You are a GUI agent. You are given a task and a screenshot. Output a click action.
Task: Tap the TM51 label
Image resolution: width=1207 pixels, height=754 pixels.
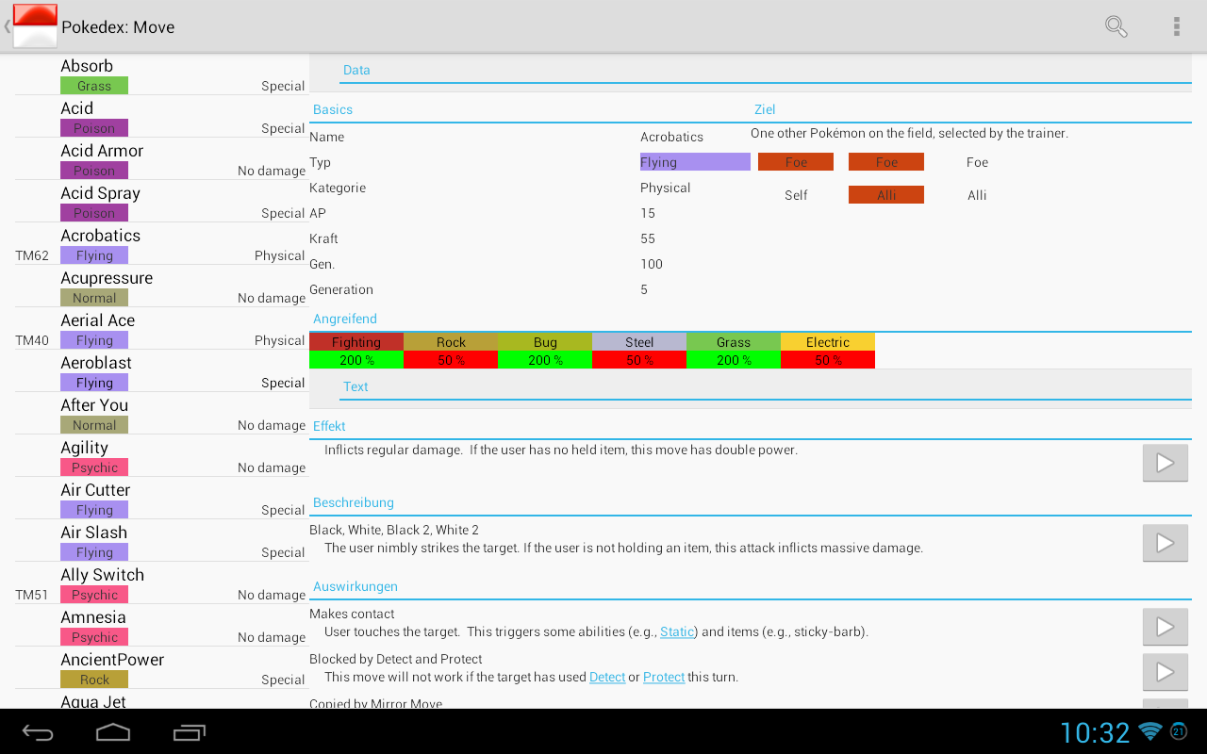[x=32, y=595]
